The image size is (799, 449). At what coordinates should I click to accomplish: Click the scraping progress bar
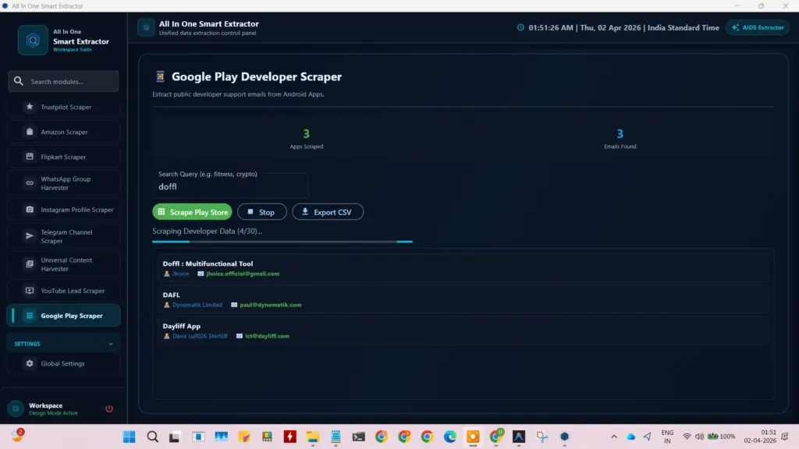(282, 242)
